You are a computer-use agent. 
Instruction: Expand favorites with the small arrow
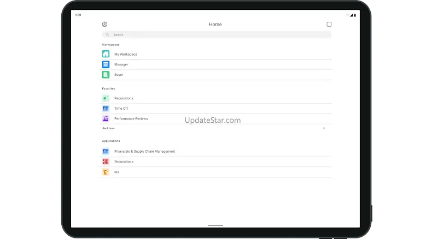324,128
